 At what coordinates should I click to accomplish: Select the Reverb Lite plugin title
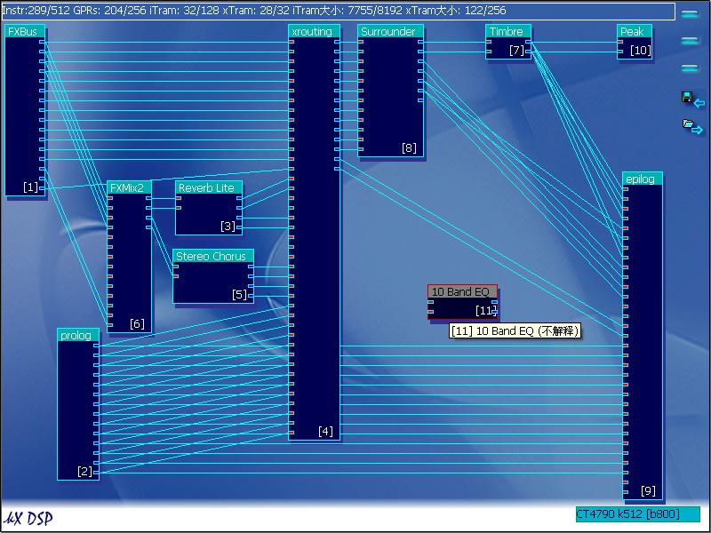(x=209, y=187)
